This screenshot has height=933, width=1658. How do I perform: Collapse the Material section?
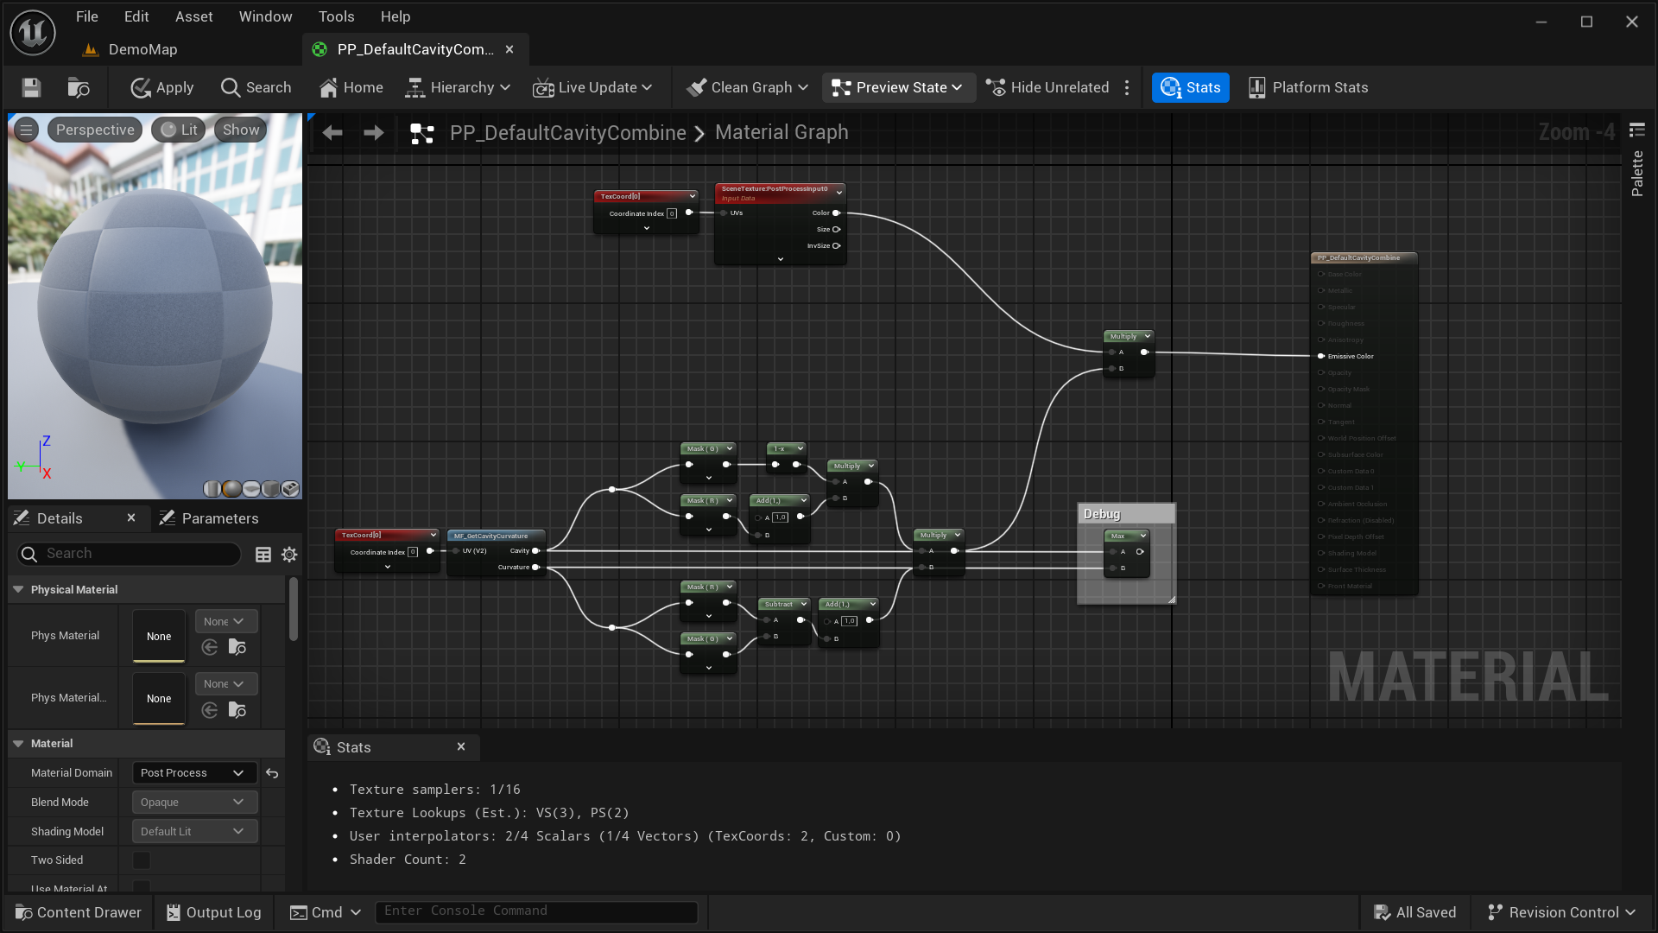(18, 743)
